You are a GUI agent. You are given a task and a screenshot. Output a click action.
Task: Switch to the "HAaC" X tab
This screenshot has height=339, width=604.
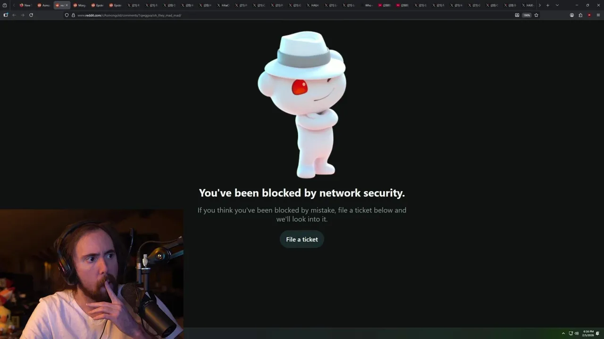[x=223, y=5]
